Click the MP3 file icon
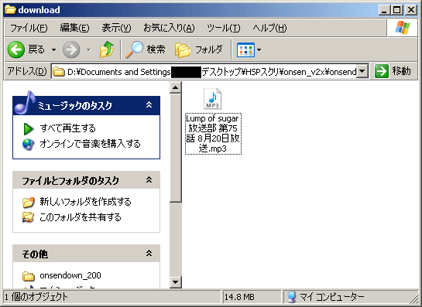Image resolution: width=422 pixels, height=307 pixels. point(212,99)
